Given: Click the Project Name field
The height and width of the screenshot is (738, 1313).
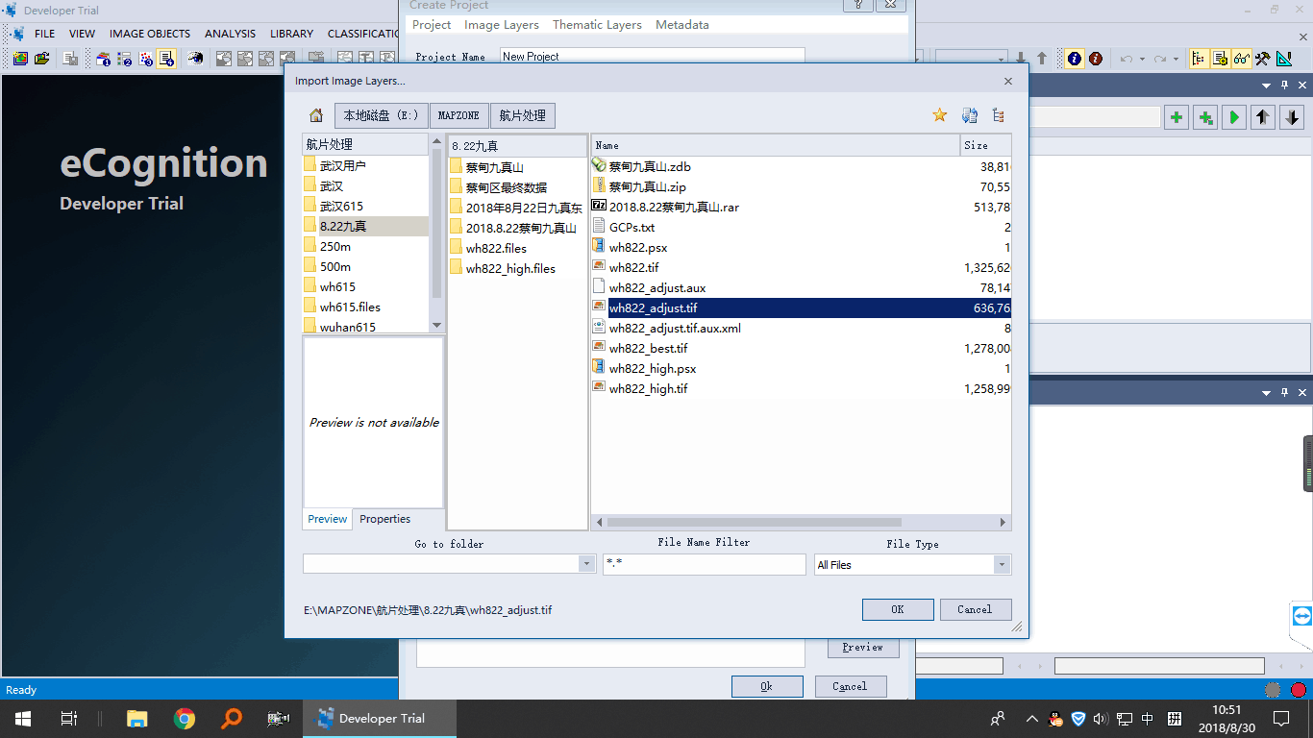Looking at the screenshot, I should click(653, 57).
